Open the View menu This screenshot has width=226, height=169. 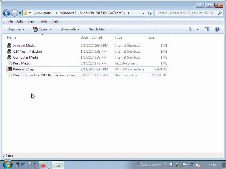(x=31, y=21)
